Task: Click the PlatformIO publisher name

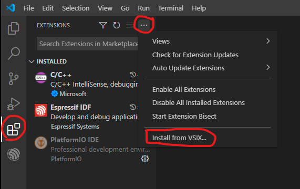Action: coord(66,159)
